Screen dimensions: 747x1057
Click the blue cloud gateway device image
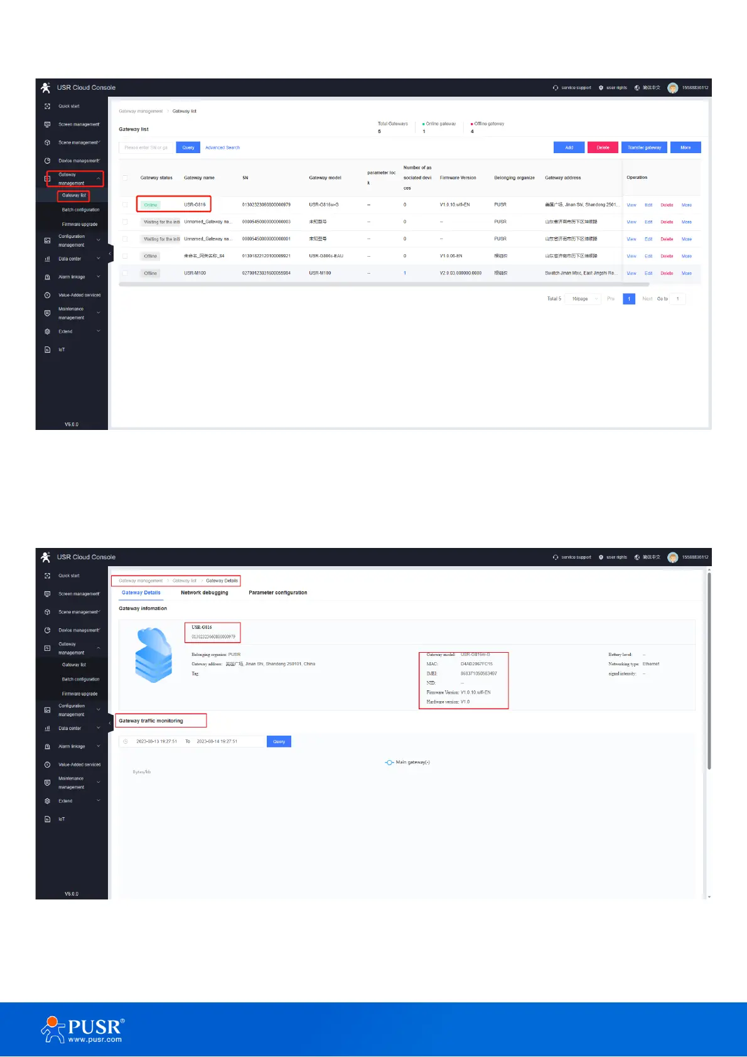click(x=154, y=655)
